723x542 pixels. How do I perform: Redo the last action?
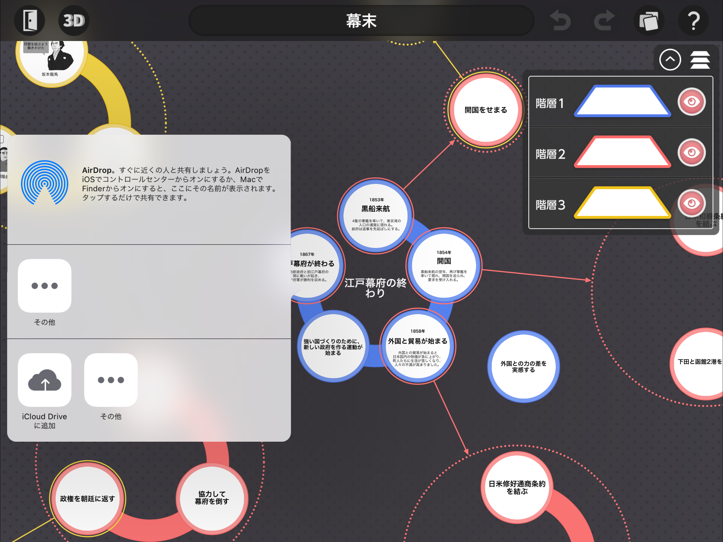604,21
